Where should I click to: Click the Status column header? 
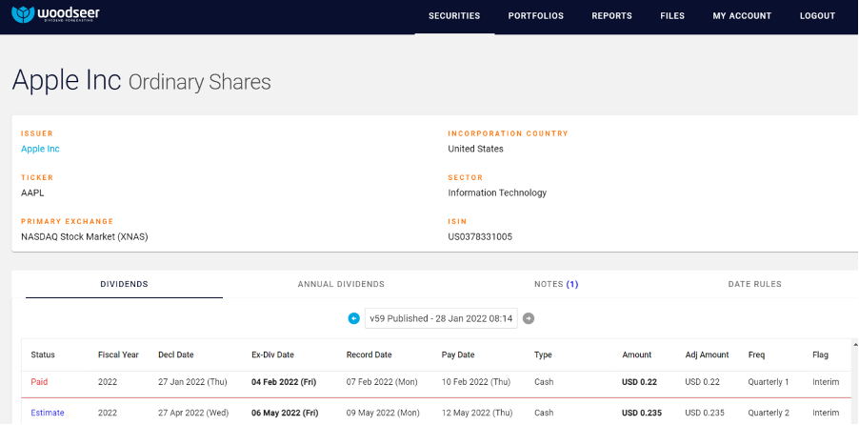(43, 354)
